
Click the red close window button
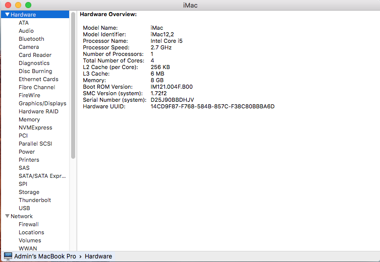pos(8,5)
